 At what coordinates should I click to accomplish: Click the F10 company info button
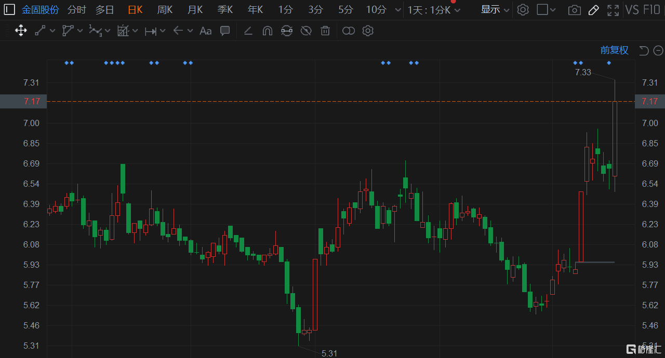pyautogui.click(x=651, y=10)
